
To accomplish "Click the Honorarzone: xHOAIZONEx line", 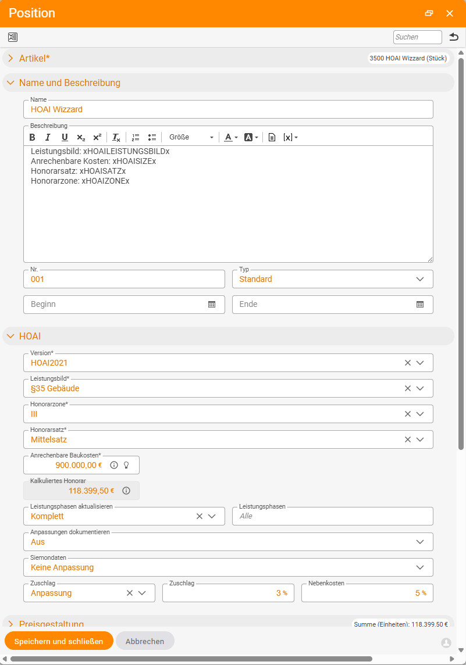I will (80, 181).
